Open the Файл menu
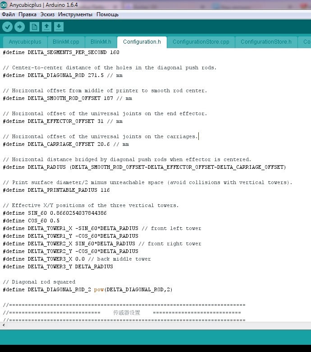Image resolution: width=311 pixels, height=352 pixels. click(x=8, y=14)
